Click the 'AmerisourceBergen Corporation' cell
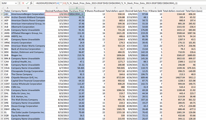 pyautogui.click(x=28, y=14)
